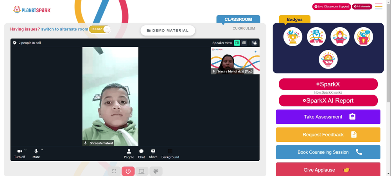Open SparkX AI Report
The height and width of the screenshot is (176, 391).
click(328, 100)
